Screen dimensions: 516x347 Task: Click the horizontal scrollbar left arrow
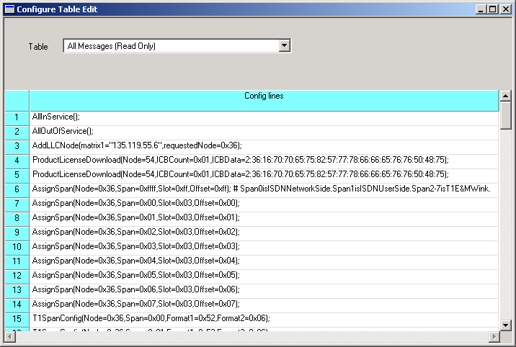[x=10, y=336]
